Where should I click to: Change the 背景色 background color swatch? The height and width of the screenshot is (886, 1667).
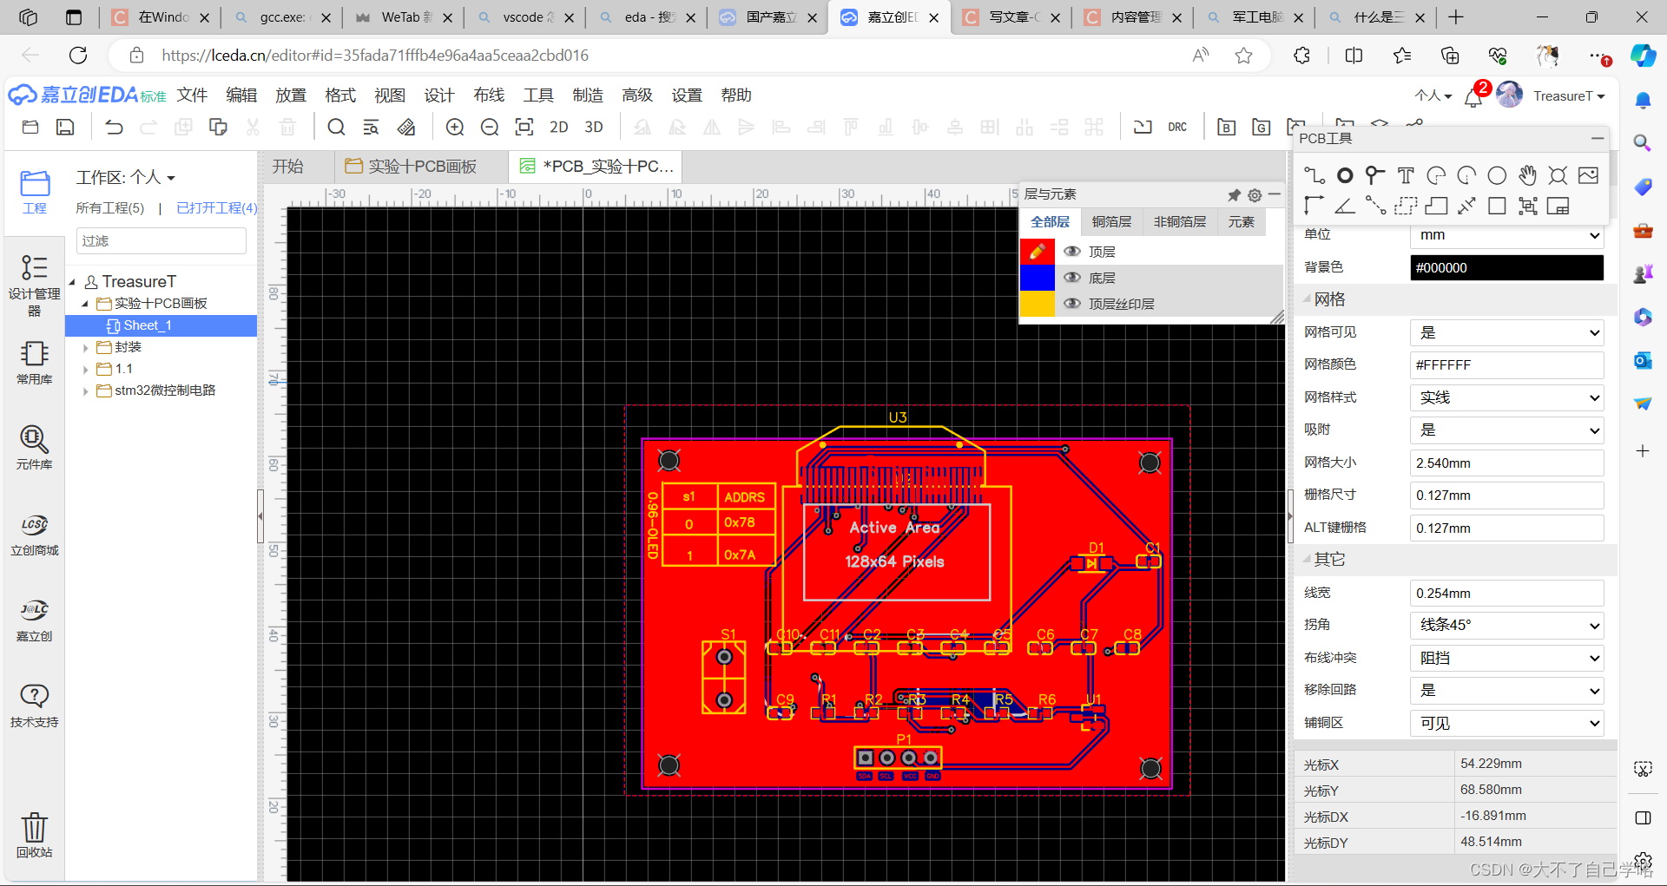point(1506,267)
